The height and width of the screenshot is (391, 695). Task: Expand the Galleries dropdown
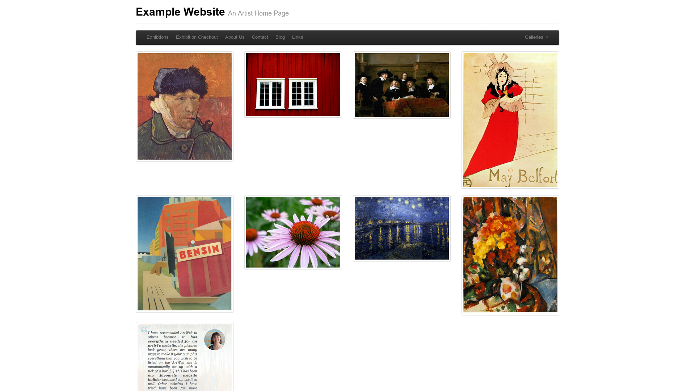tap(536, 37)
